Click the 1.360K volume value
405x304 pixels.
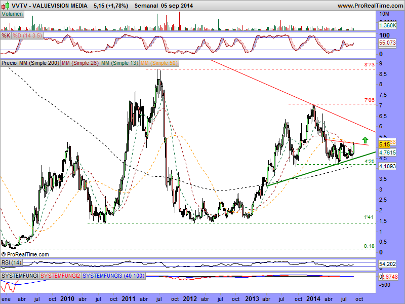click(387, 25)
